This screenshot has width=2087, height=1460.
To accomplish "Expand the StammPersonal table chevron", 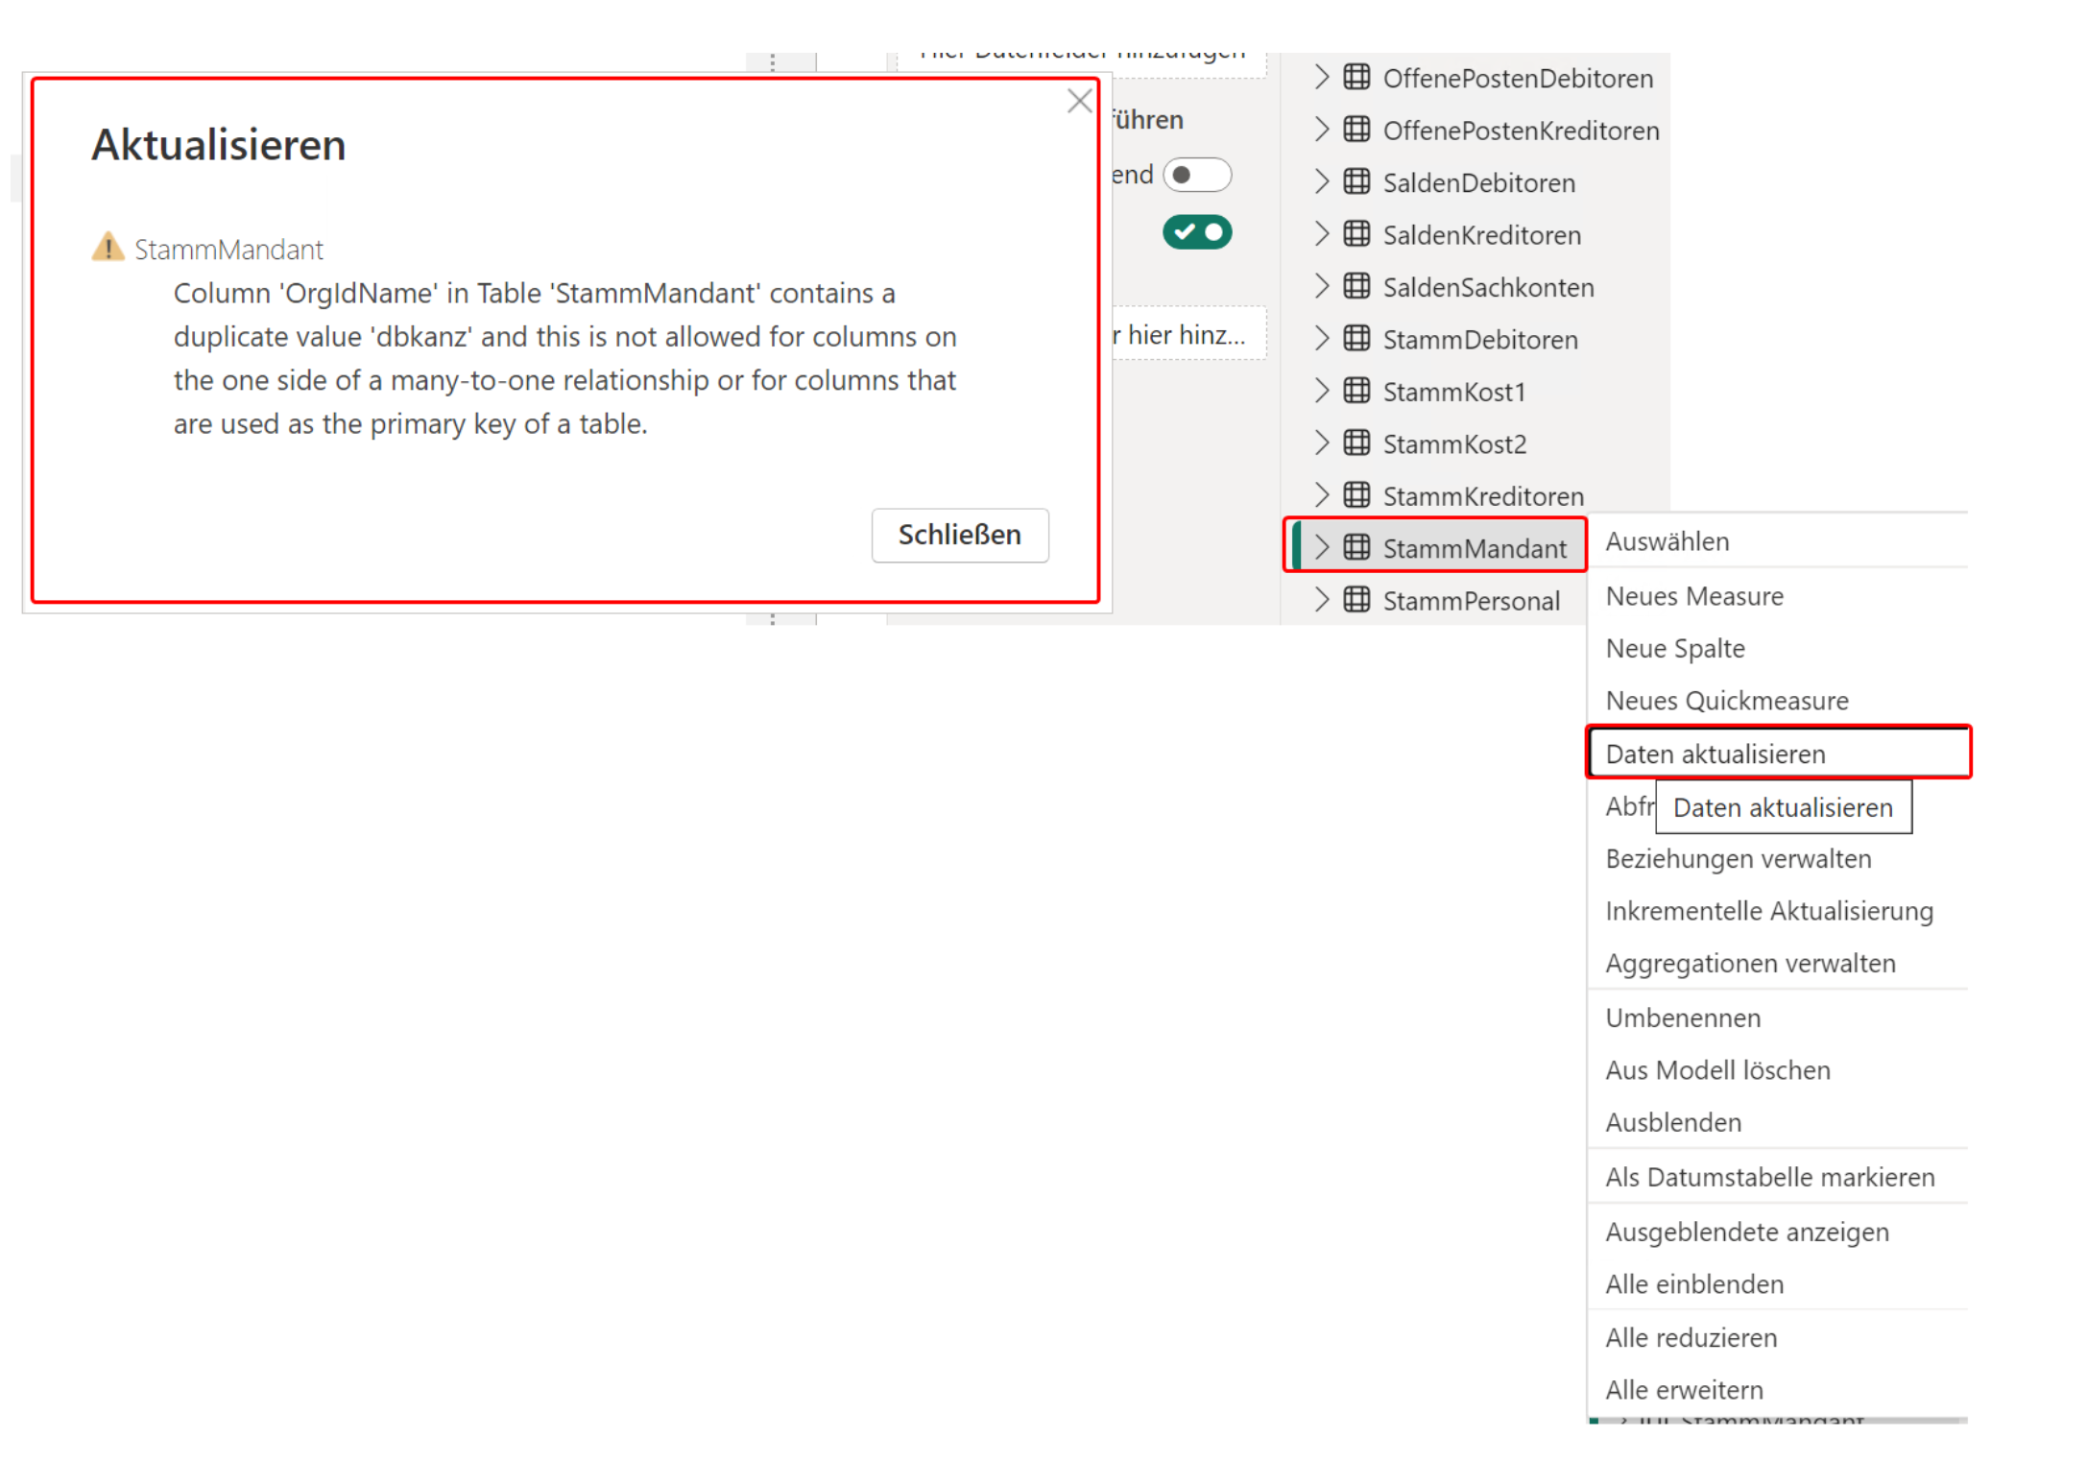I will pos(1322,600).
